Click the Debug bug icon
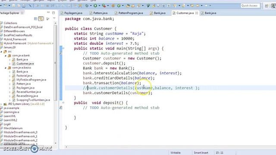The image size is (276, 155). (87, 6)
